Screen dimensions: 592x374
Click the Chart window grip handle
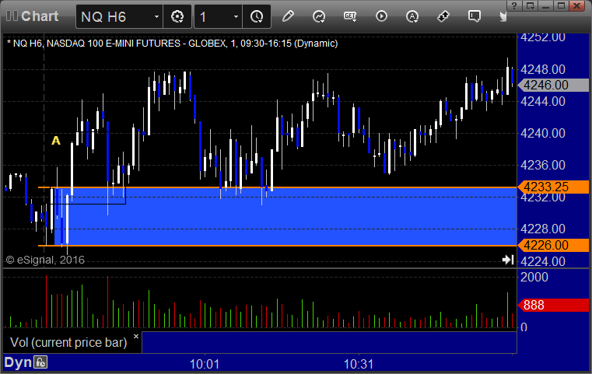click(x=12, y=16)
